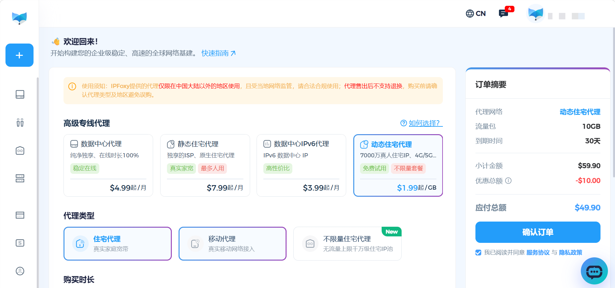The width and height of the screenshot is (615, 288).
Task: Toggle the agreement checkbox 我已阅读并同意
Action: (x=478, y=253)
